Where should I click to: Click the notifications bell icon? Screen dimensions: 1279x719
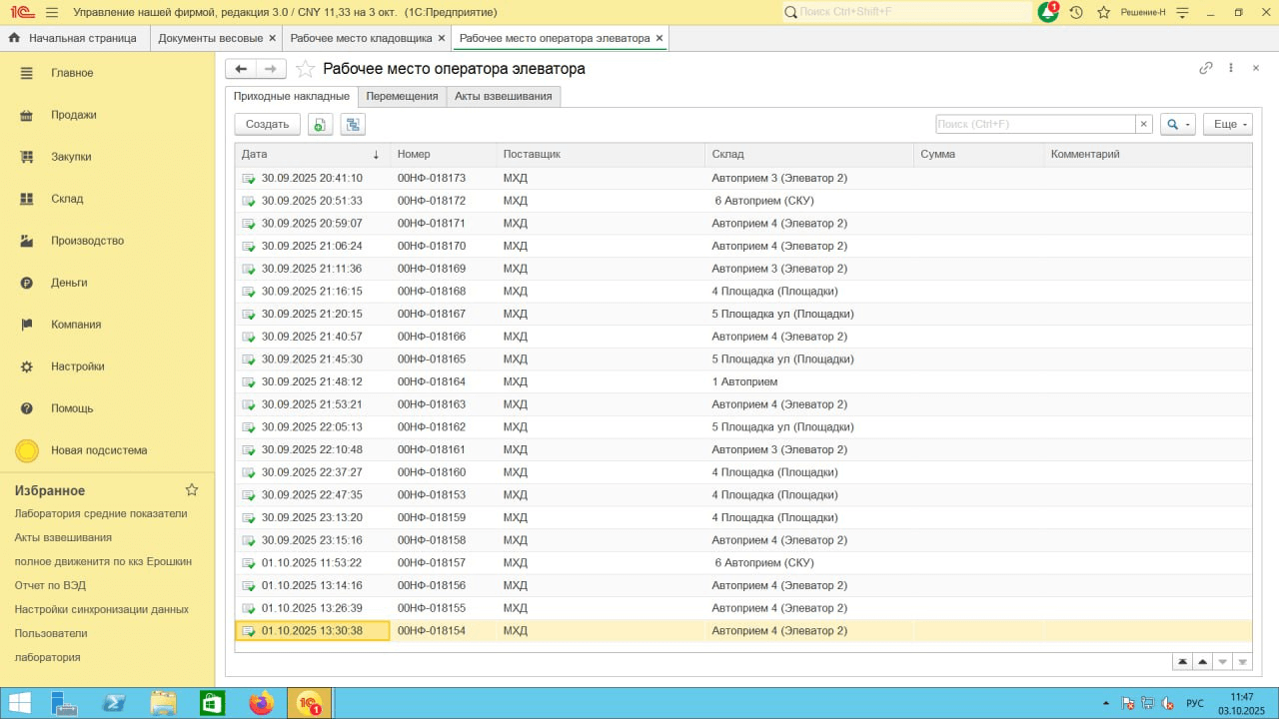1047,12
